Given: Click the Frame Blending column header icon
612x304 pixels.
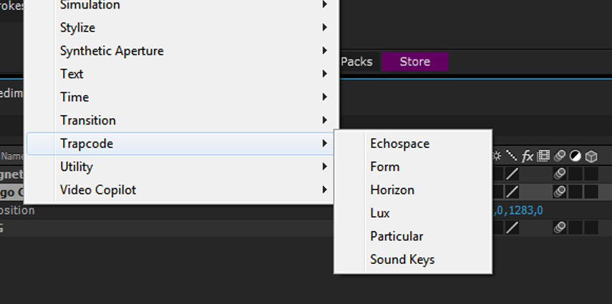Looking at the screenshot, I should 543,156.
